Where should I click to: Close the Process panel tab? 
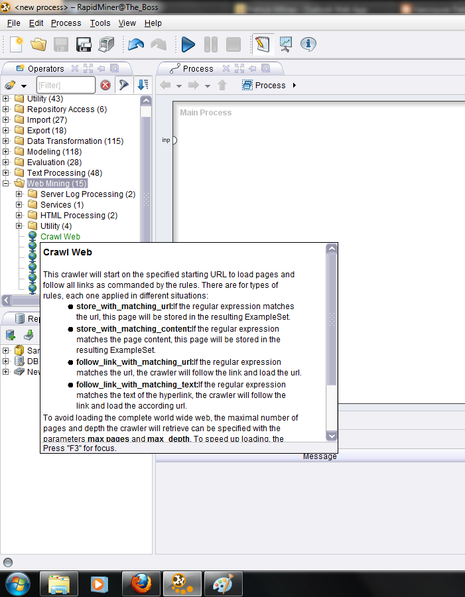pyautogui.click(x=226, y=68)
